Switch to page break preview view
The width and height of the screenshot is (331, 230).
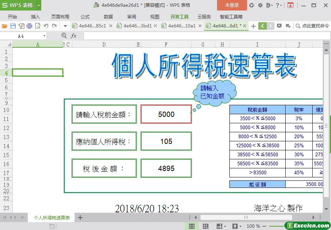point(205,226)
